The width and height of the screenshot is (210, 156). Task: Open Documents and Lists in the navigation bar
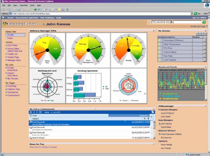pyautogui.click(x=27, y=18)
